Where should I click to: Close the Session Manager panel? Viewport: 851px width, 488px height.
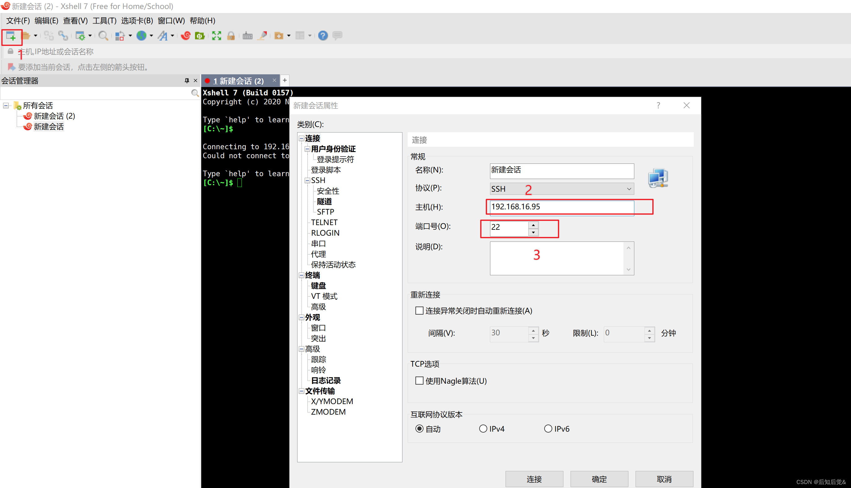(x=196, y=81)
